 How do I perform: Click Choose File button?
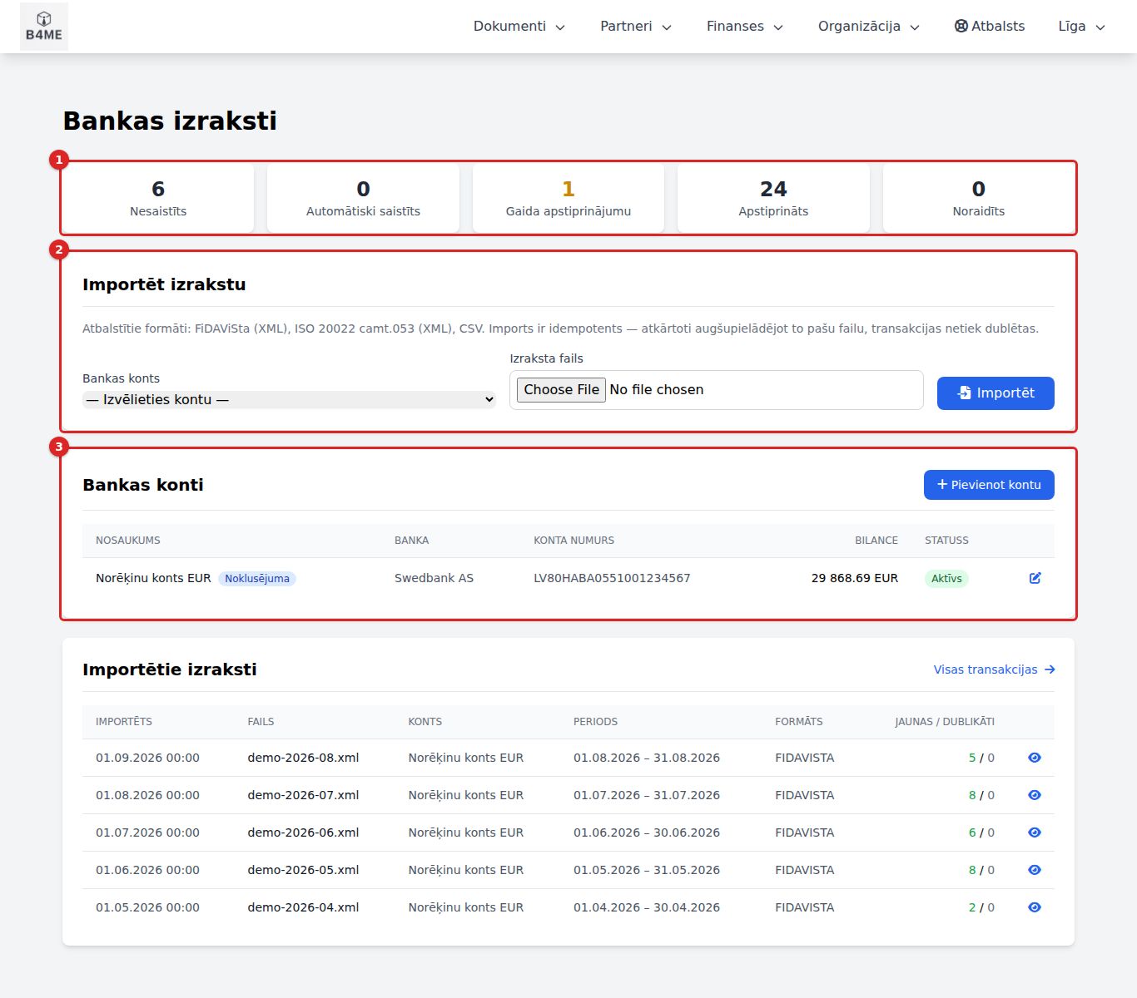pyautogui.click(x=562, y=390)
